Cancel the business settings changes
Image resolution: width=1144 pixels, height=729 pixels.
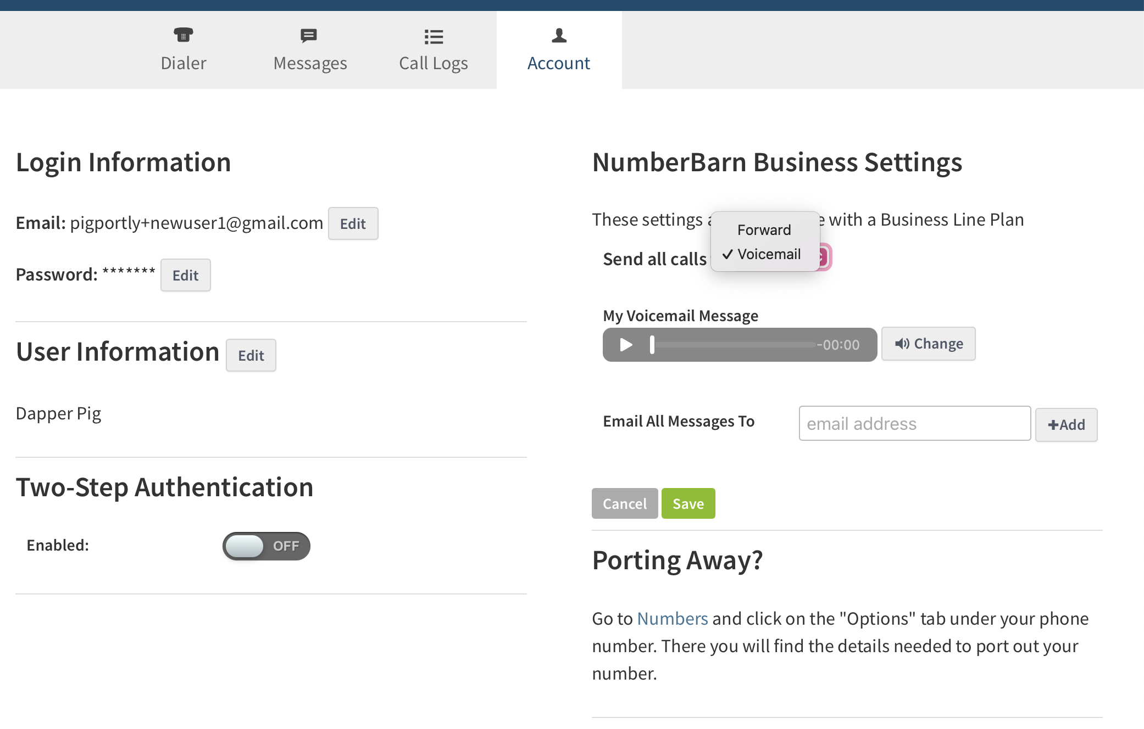tap(624, 503)
